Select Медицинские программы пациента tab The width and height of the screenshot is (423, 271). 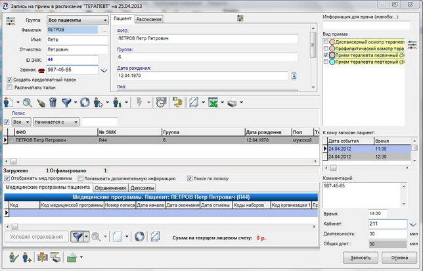[48, 187]
